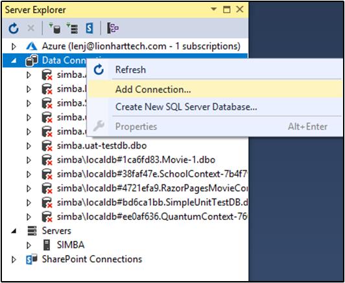Click the Refresh toolbar icon in Server Explorer
Screen dimensions: 345x283
14,29
